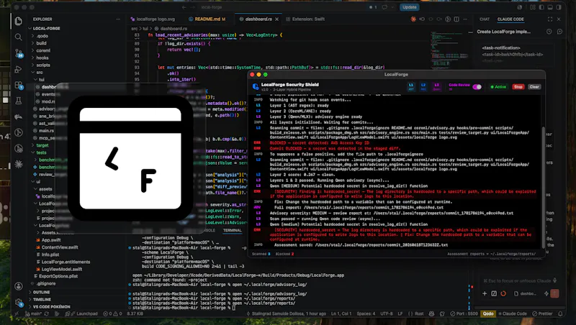576x325 pixels.
Task: Click Prettier in status bar
Action: click(542, 313)
